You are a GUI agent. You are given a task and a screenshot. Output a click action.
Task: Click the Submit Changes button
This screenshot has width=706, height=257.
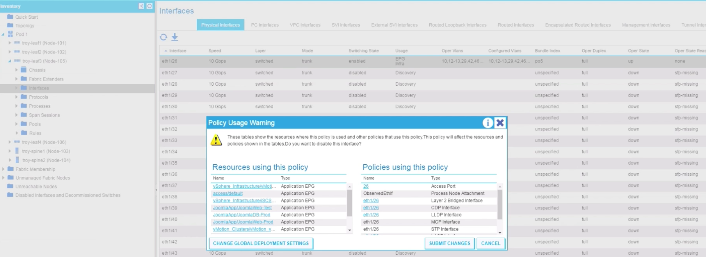point(450,243)
